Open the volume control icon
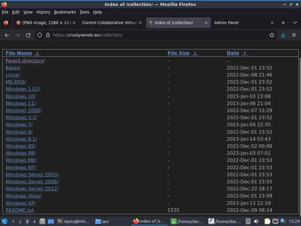This screenshot has width=301, height=226. click(x=256, y=221)
